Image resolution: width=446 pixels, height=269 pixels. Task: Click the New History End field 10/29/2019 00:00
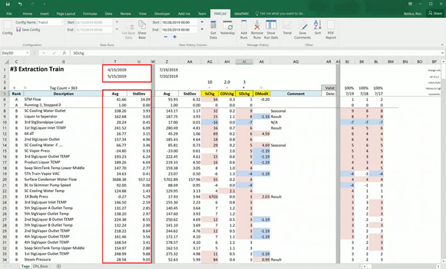179,30
